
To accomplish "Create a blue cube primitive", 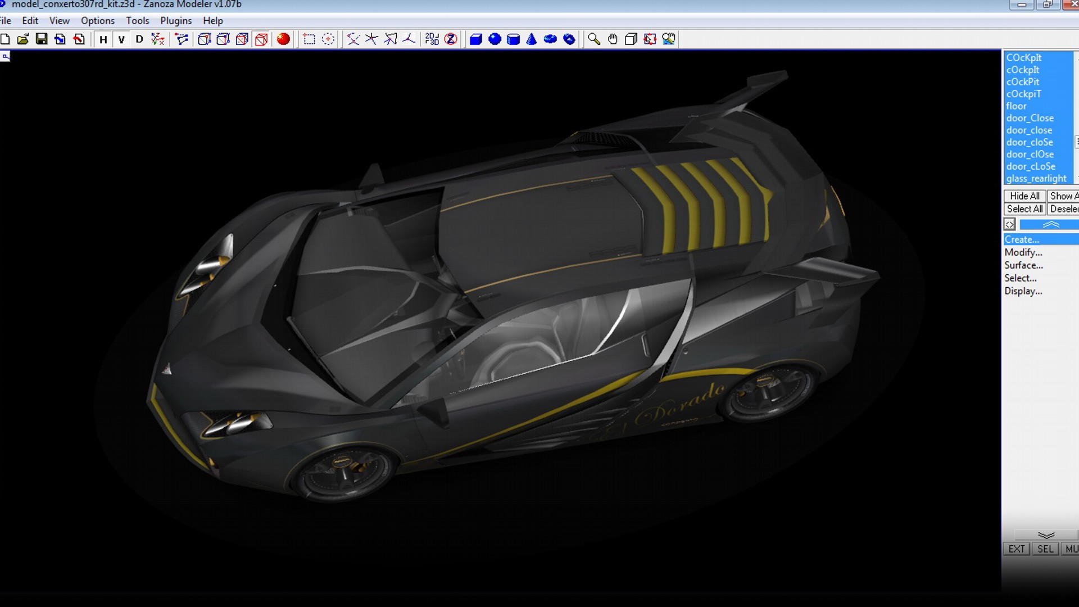I will click(475, 39).
